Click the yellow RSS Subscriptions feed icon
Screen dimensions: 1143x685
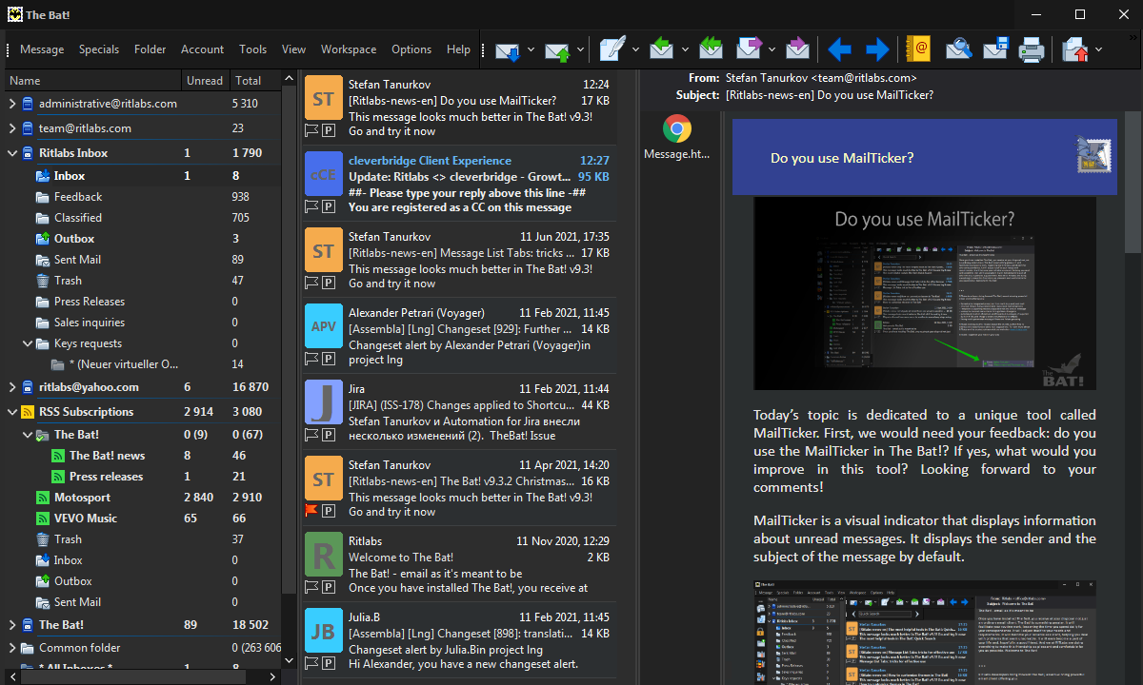[27, 412]
